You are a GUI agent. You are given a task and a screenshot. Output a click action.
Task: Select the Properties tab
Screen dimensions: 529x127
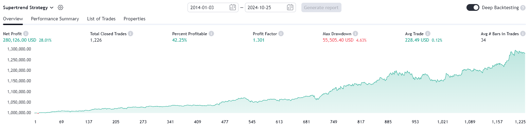tap(135, 19)
